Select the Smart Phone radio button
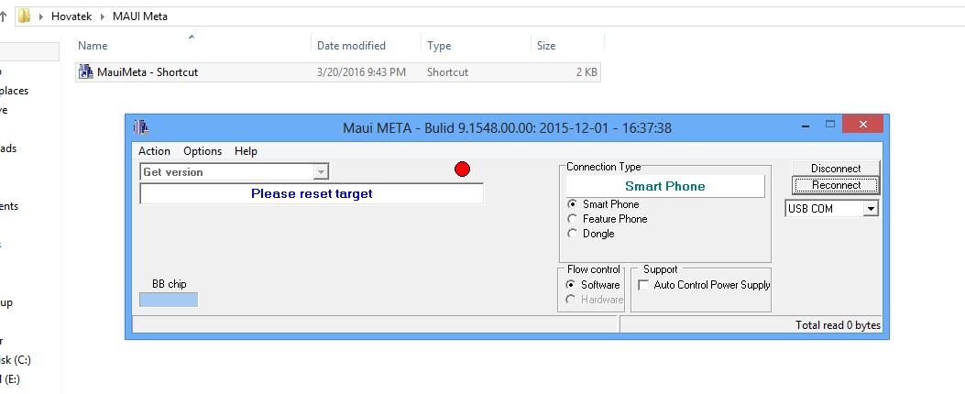Viewport: 965px width, 394px height. point(574,204)
